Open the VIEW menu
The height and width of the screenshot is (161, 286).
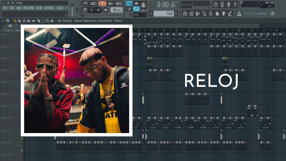39,8
